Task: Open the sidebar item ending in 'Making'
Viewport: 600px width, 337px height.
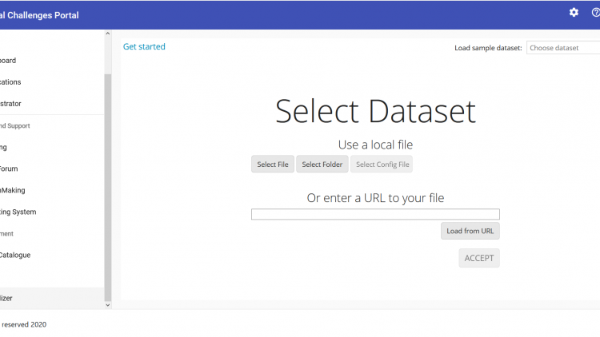Action: point(13,190)
